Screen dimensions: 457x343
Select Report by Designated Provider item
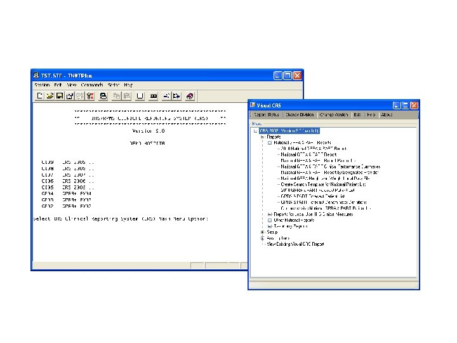click(x=329, y=172)
